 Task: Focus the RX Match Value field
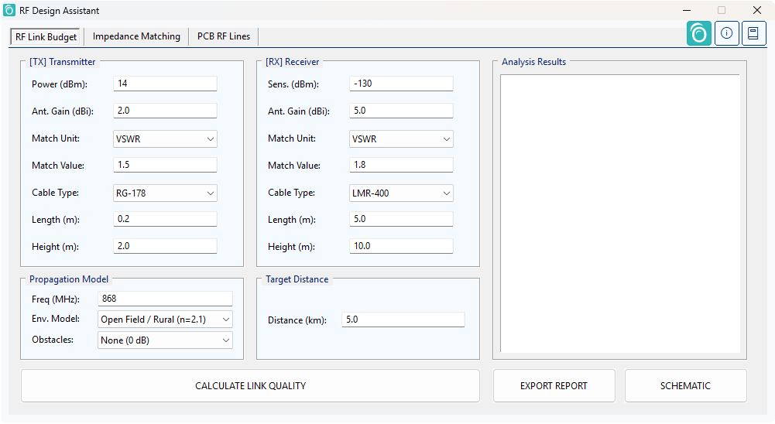(x=401, y=165)
